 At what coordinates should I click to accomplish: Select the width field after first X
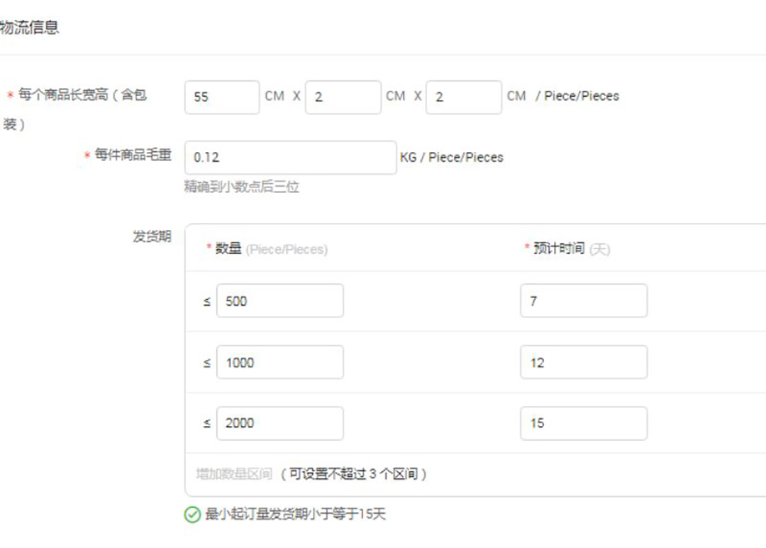pyautogui.click(x=343, y=97)
